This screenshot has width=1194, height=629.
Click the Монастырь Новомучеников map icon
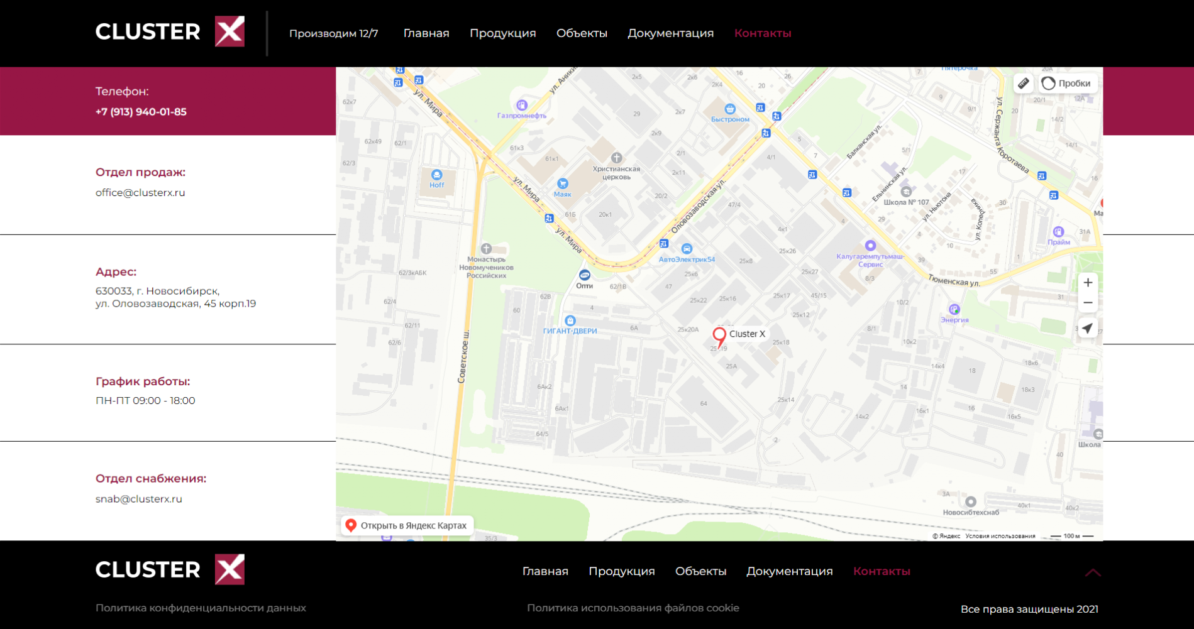[x=486, y=249]
